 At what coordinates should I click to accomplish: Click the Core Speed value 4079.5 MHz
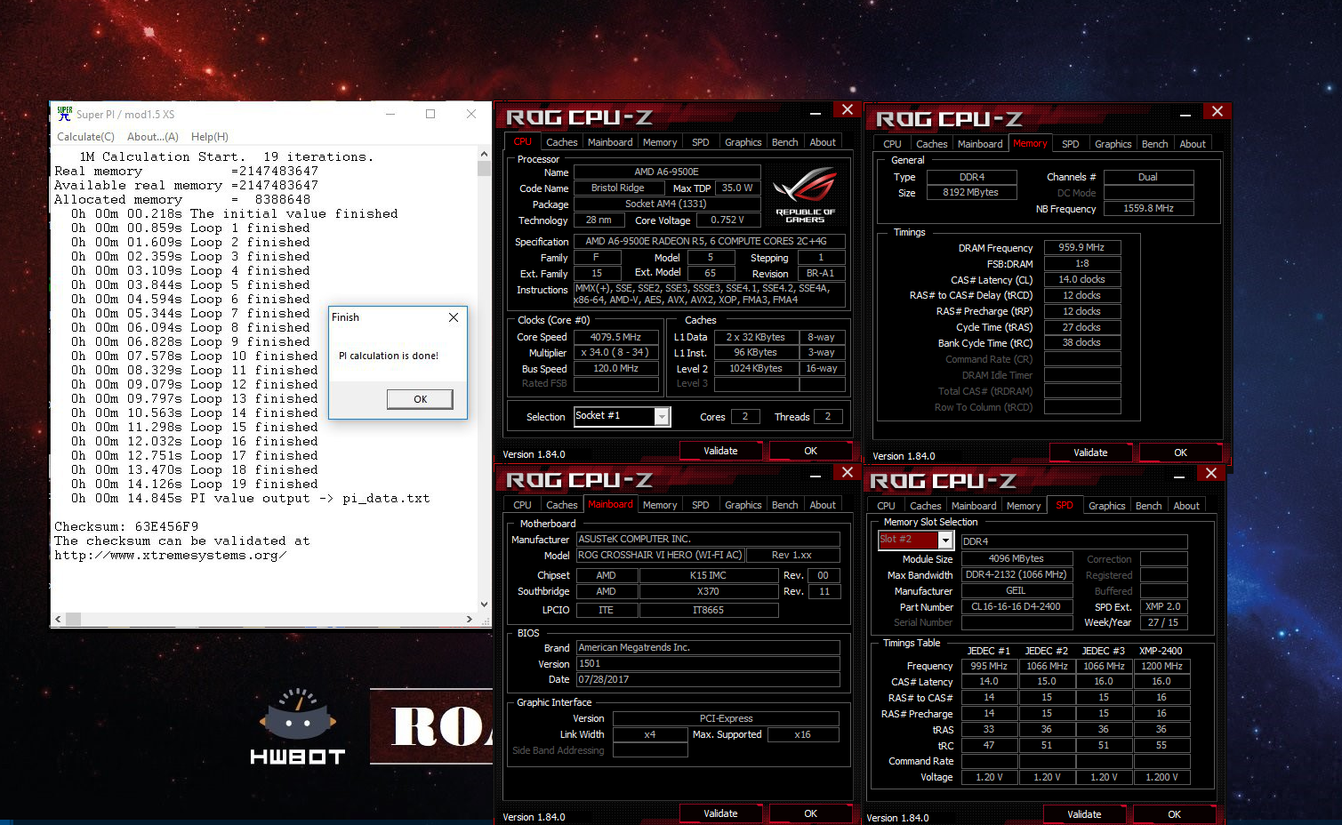(615, 337)
